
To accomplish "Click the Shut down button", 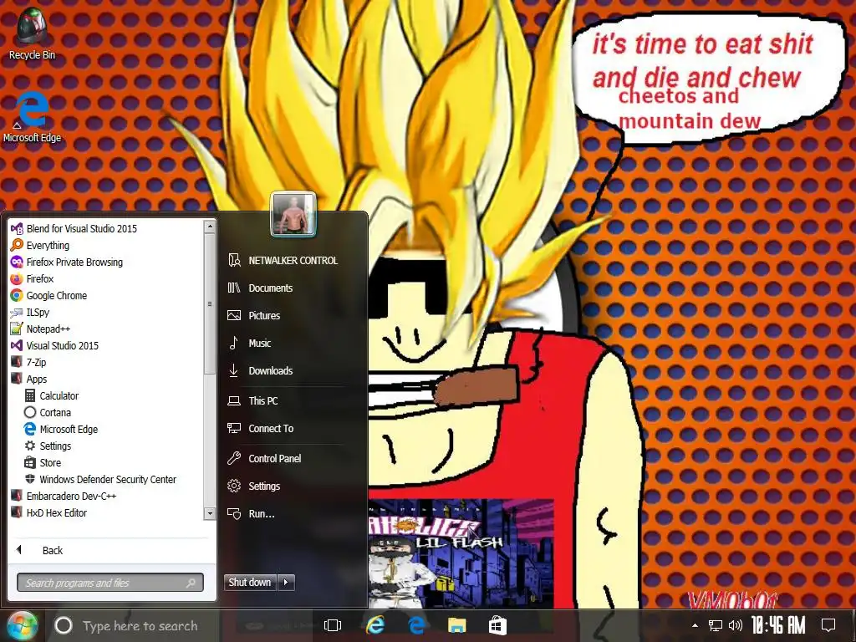I will pos(250,583).
